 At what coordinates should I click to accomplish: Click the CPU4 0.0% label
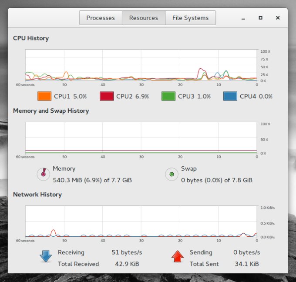click(x=256, y=96)
